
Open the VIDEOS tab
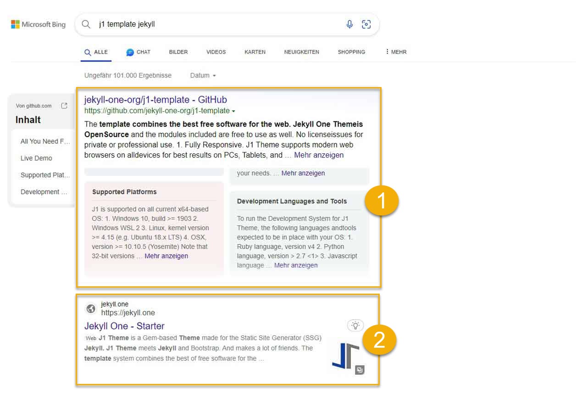tap(216, 52)
